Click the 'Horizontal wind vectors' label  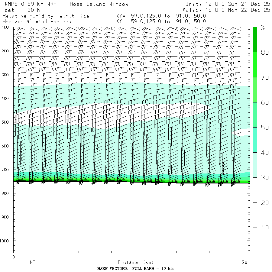(x=37, y=21)
